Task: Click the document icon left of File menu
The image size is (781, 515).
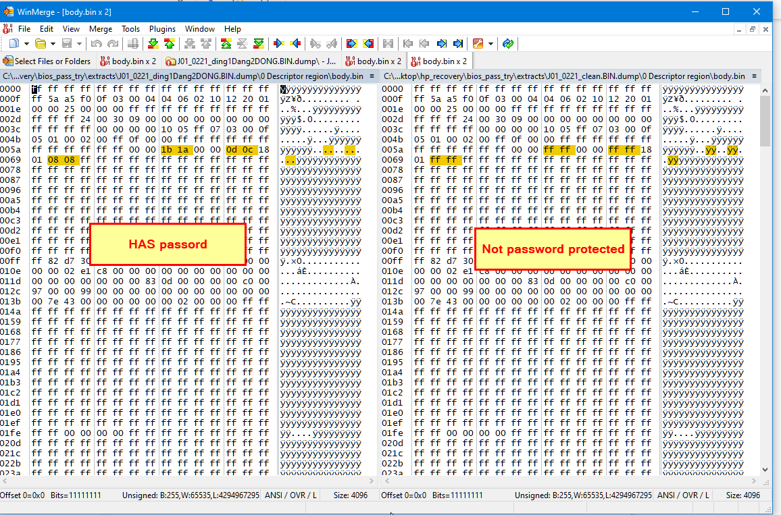Action: (7, 29)
